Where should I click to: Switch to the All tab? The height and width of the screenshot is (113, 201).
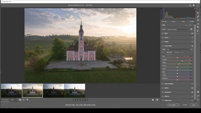[x=182, y=52]
